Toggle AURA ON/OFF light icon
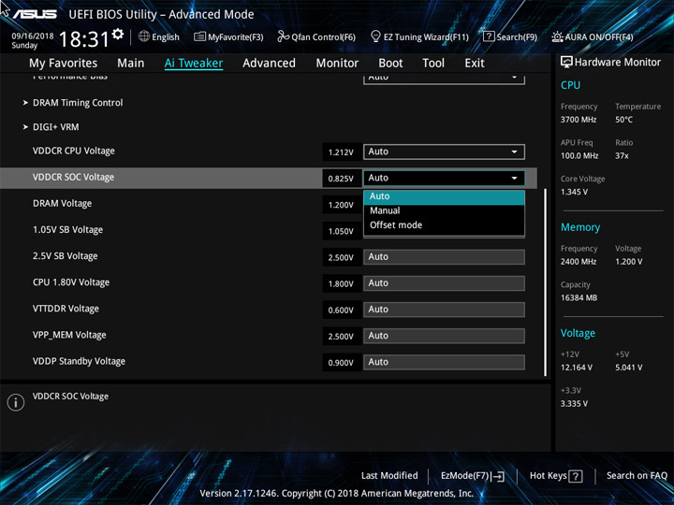 [x=557, y=36]
